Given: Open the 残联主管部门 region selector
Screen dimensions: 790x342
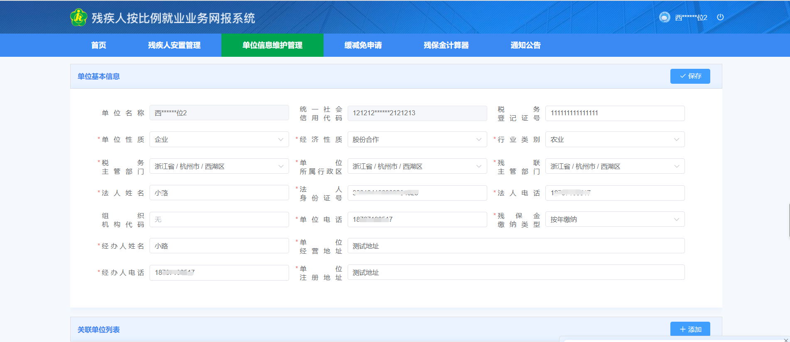Looking at the screenshot, I should click(615, 166).
